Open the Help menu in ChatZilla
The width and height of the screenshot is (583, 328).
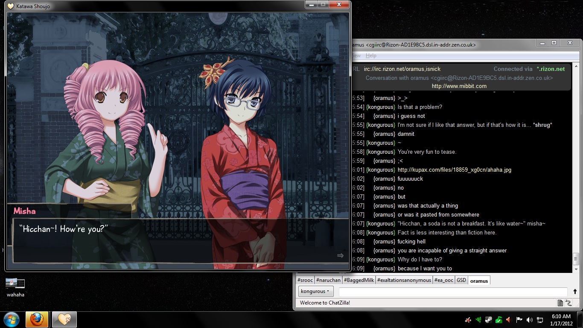click(x=371, y=56)
